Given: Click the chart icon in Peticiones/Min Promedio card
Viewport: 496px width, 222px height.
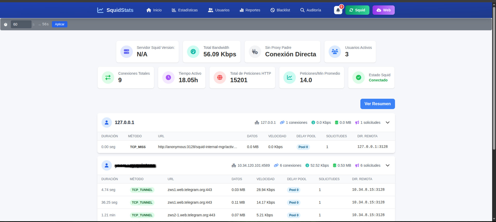Looking at the screenshot, I should pos(290,78).
